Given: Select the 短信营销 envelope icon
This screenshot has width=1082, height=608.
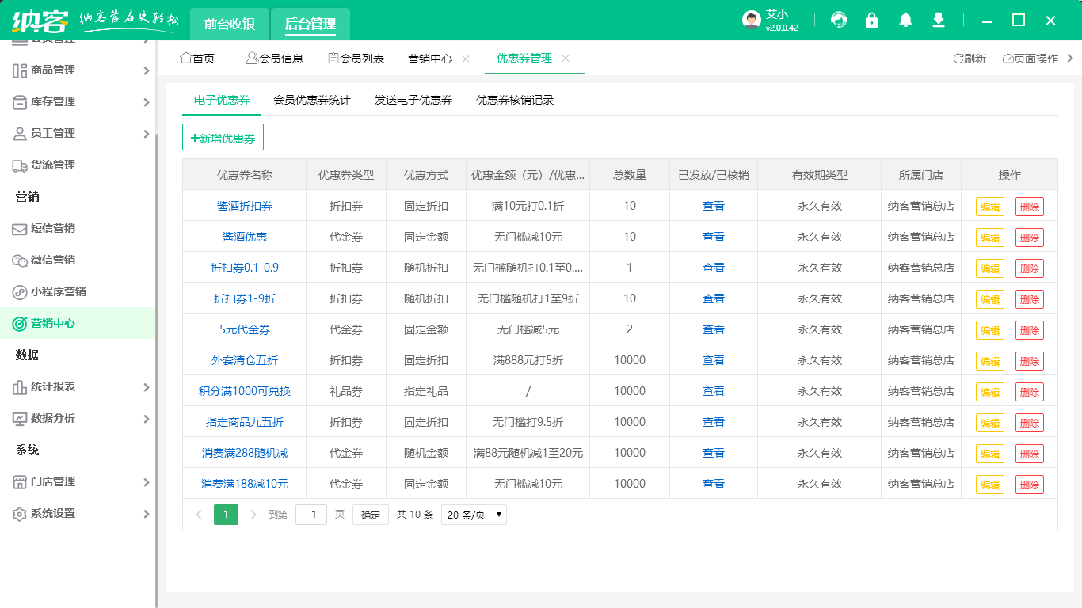Looking at the screenshot, I should pos(17,228).
